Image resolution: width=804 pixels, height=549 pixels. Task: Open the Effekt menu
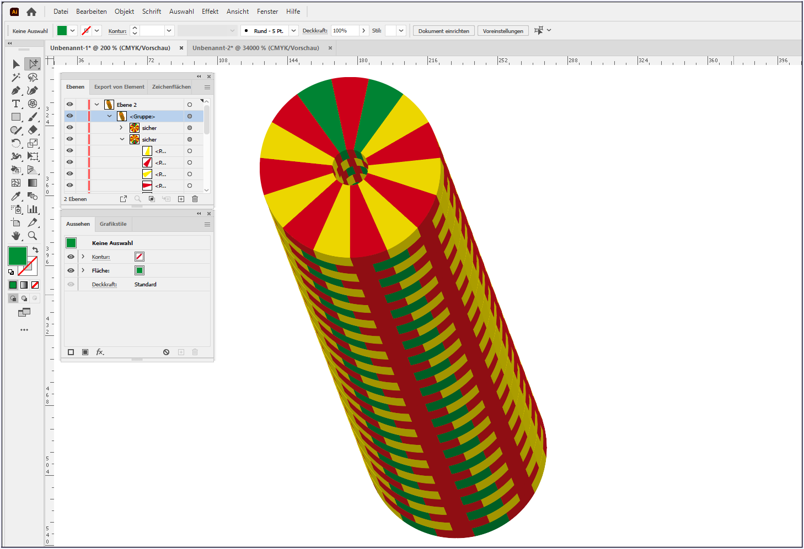210,11
